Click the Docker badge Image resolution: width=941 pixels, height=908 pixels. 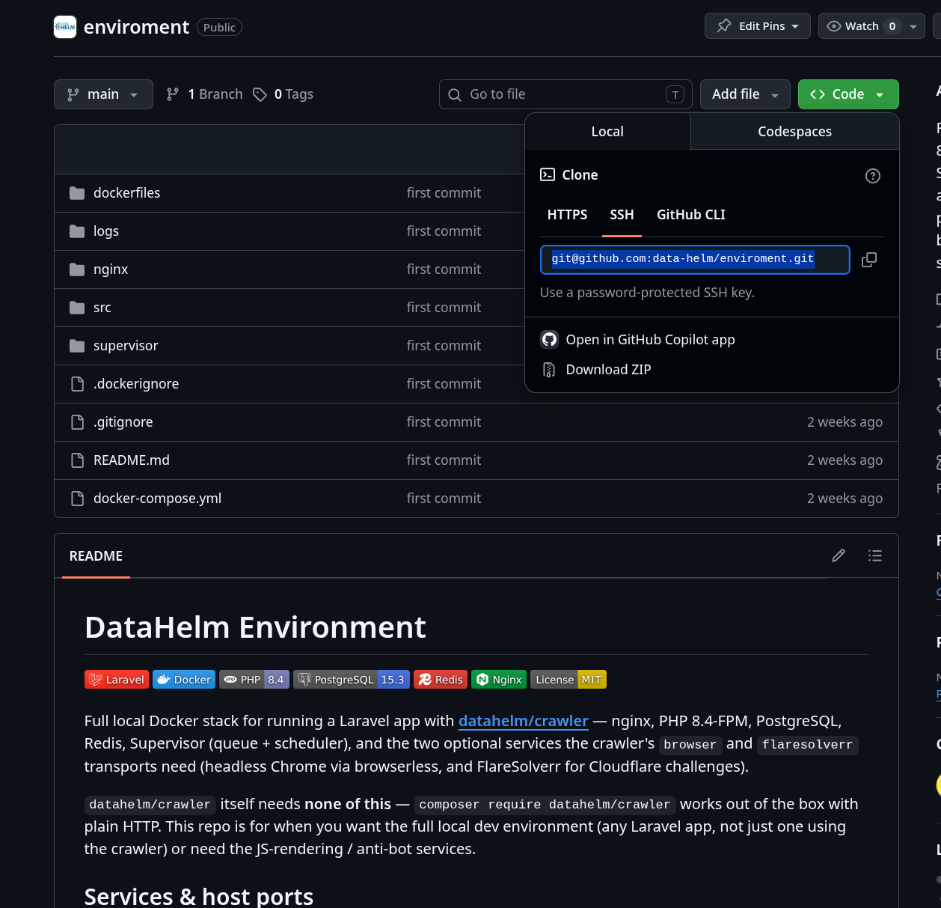[x=184, y=680]
